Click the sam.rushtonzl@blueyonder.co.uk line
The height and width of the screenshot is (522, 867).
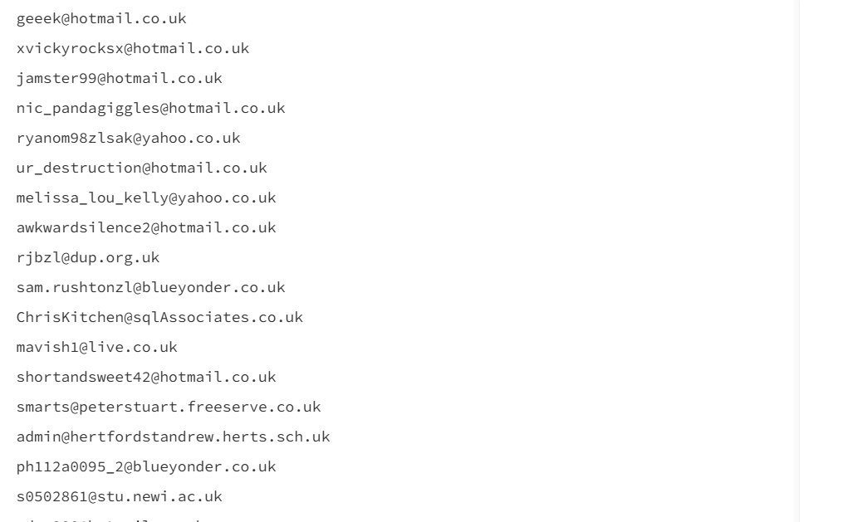point(150,287)
